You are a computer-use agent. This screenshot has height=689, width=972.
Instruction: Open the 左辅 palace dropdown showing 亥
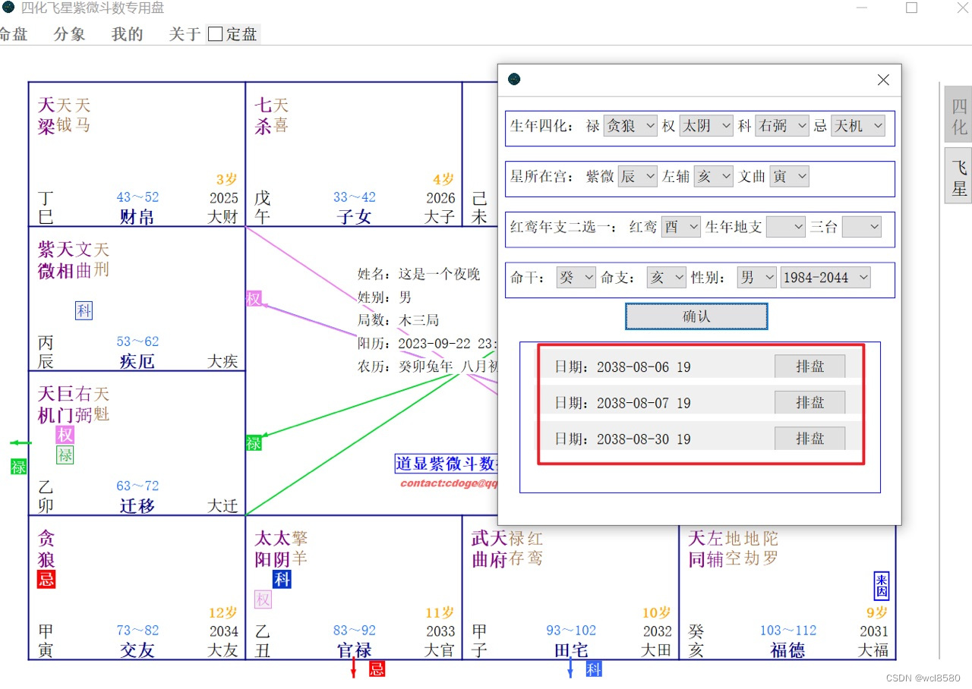[x=714, y=177]
